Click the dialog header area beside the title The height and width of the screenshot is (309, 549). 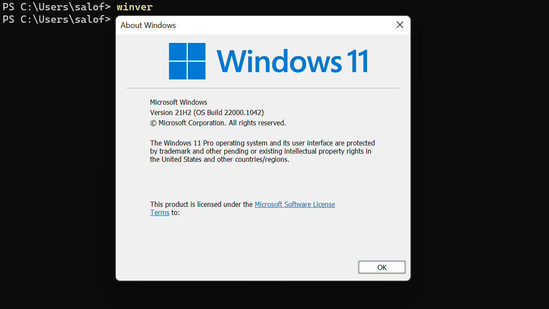279,25
